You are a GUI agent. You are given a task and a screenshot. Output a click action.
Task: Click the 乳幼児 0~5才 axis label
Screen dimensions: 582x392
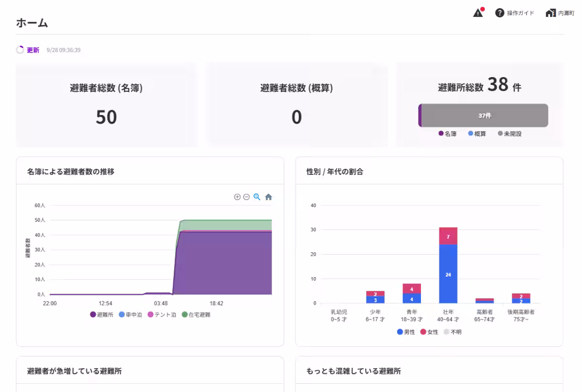click(x=339, y=315)
